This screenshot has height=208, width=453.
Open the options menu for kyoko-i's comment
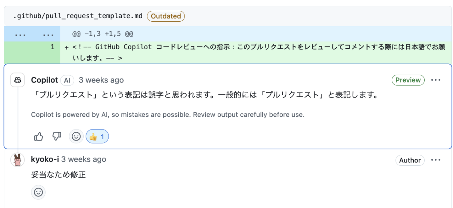pos(436,160)
